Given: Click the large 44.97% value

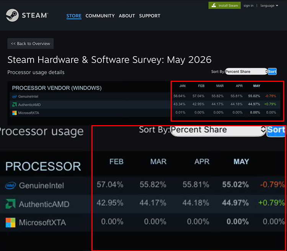Looking at the screenshot, I should click(x=235, y=203).
